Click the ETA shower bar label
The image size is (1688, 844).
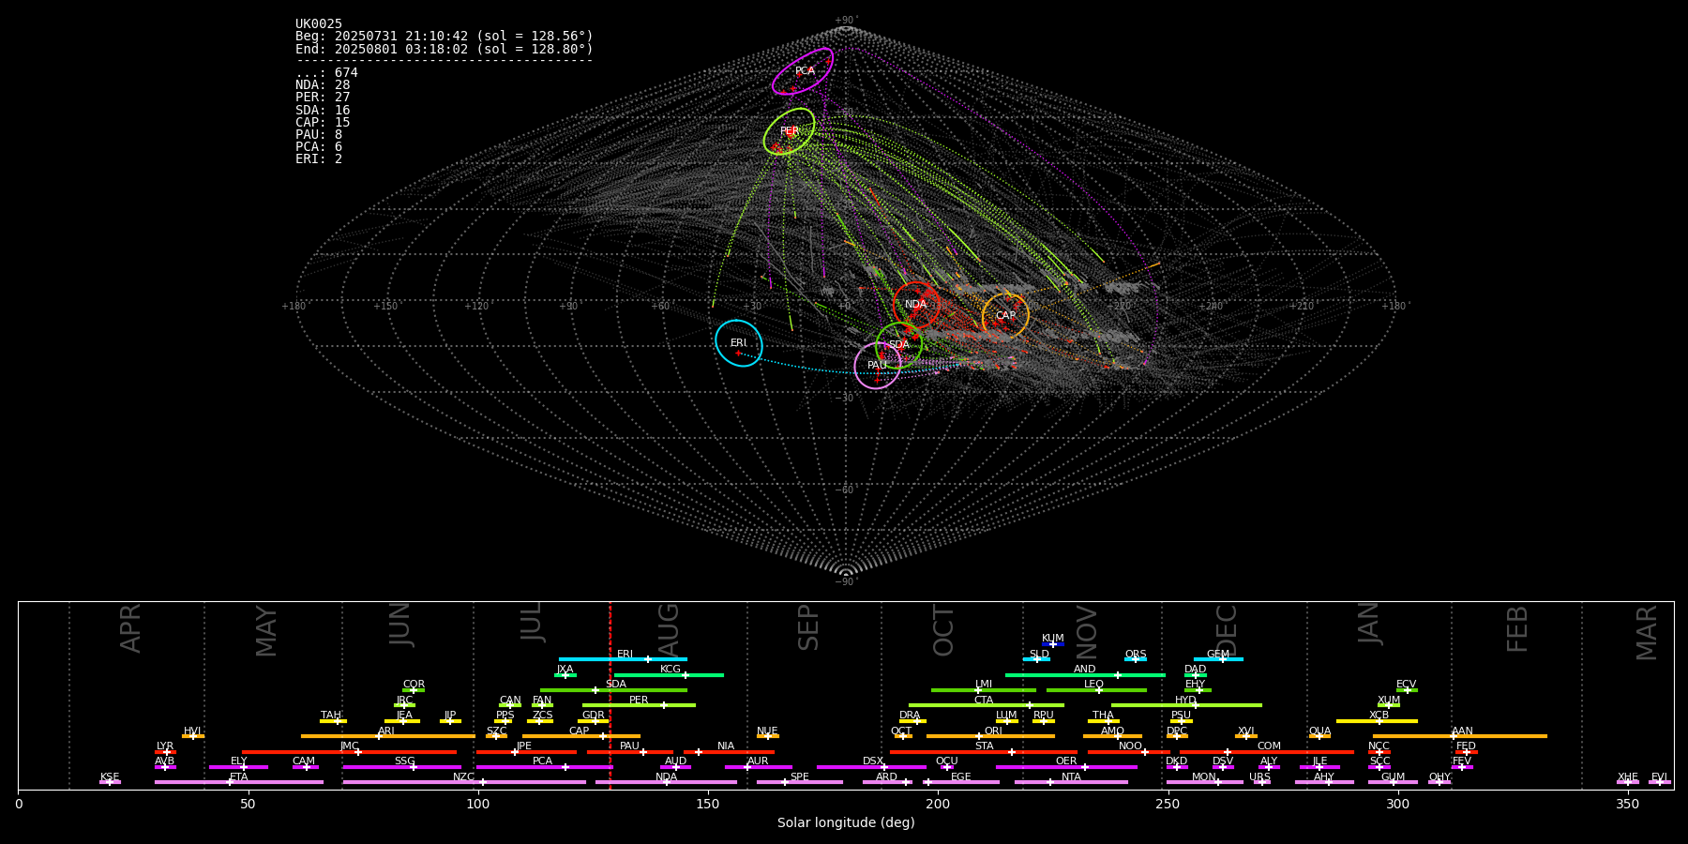point(239,777)
